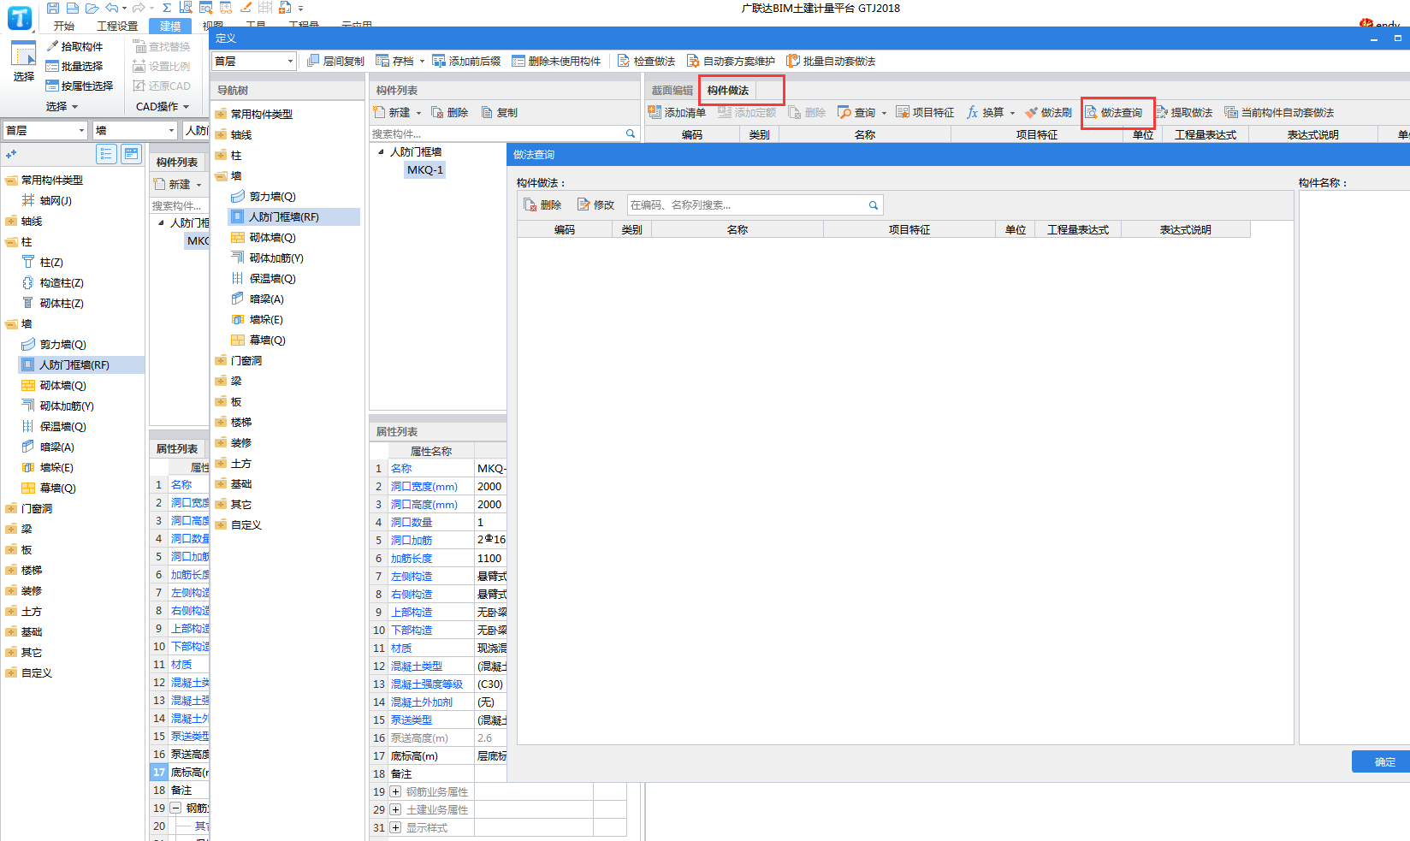
Task: Click the 拾取构件 tool icon
Action: (x=52, y=46)
